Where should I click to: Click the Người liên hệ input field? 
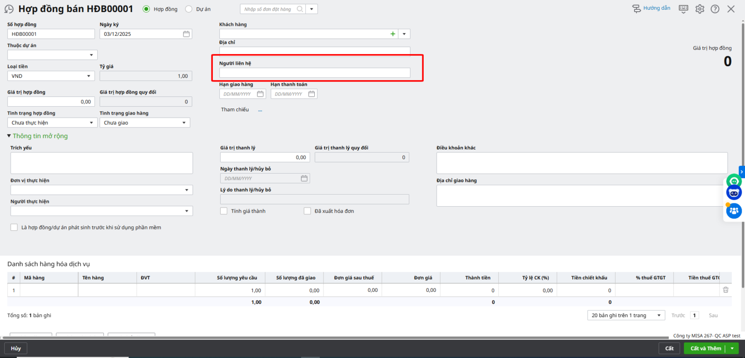314,73
